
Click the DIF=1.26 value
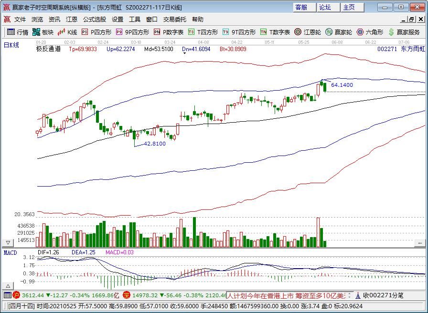click(x=48, y=252)
